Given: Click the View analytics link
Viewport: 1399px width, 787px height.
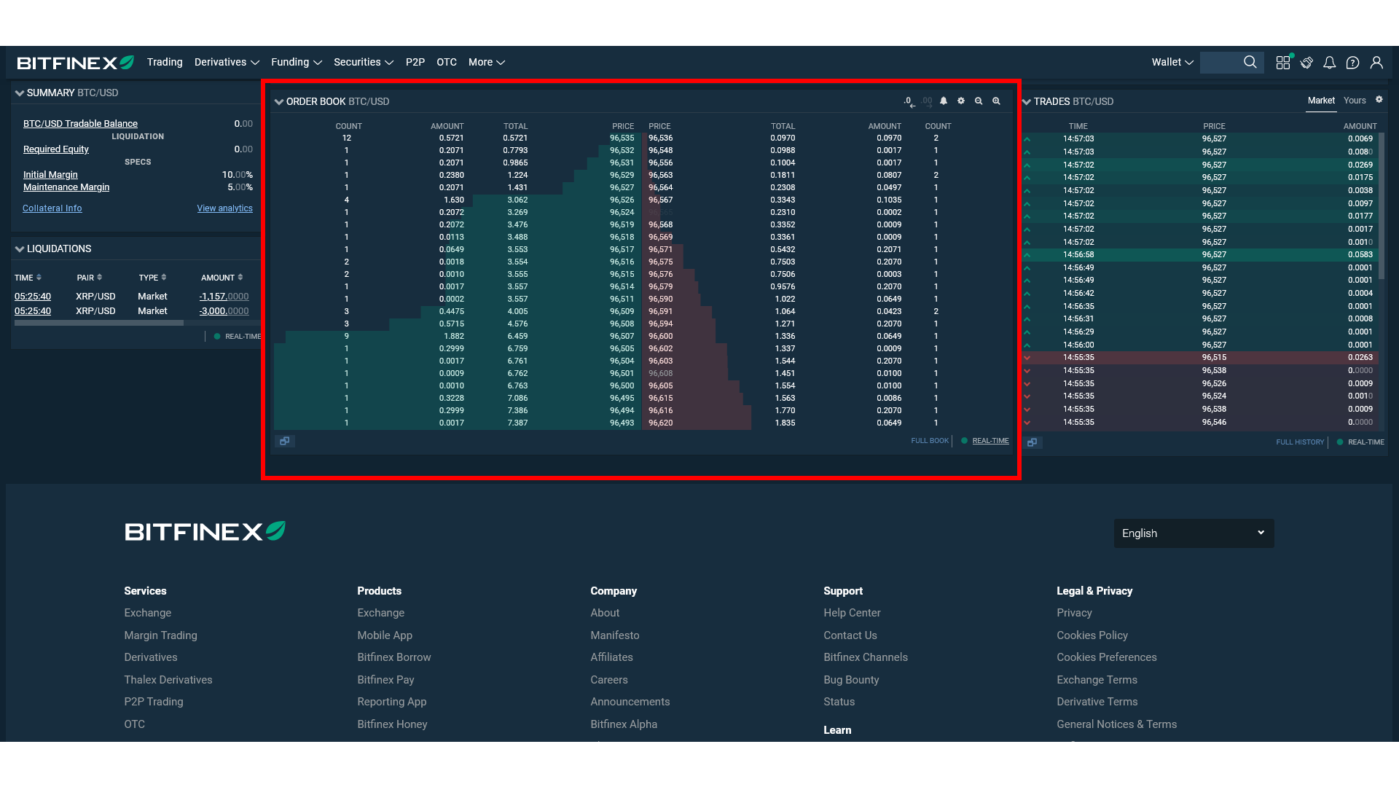Looking at the screenshot, I should (224, 208).
